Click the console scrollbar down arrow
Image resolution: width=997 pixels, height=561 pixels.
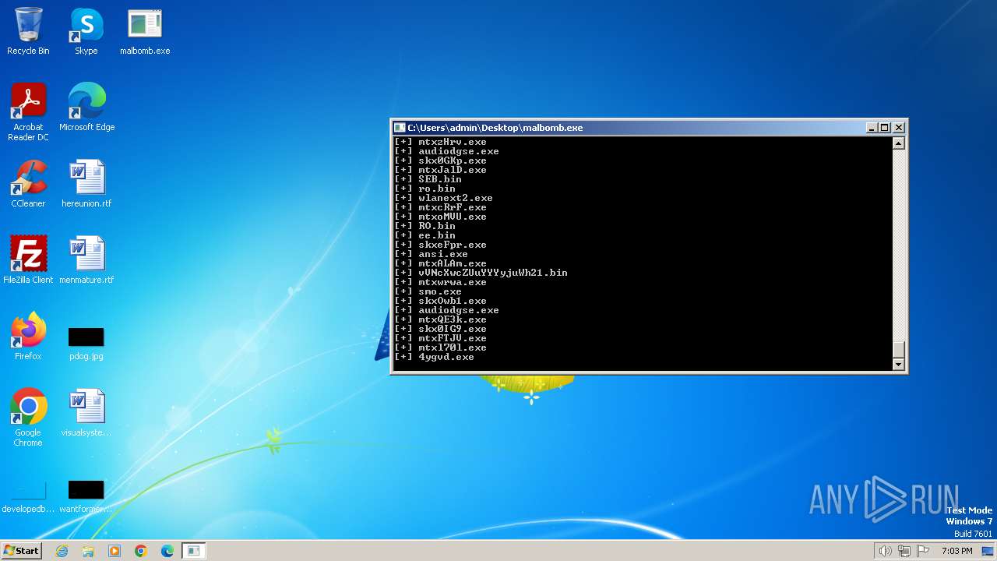[898, 365]
